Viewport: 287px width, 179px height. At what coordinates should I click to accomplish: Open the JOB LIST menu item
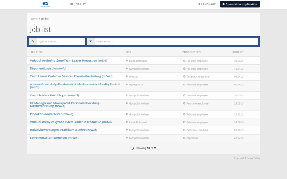[x=78, y=4]
